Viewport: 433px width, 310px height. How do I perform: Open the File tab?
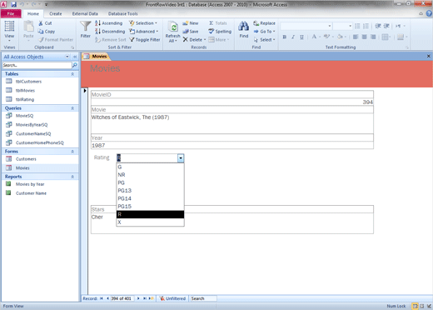click(11, 13)
